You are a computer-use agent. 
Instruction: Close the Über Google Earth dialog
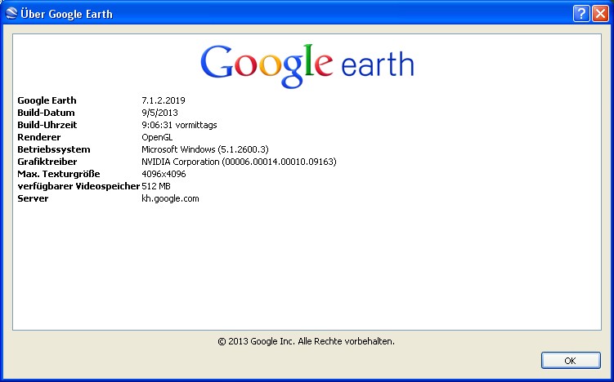pyautogui.click(x=600, y=14)
